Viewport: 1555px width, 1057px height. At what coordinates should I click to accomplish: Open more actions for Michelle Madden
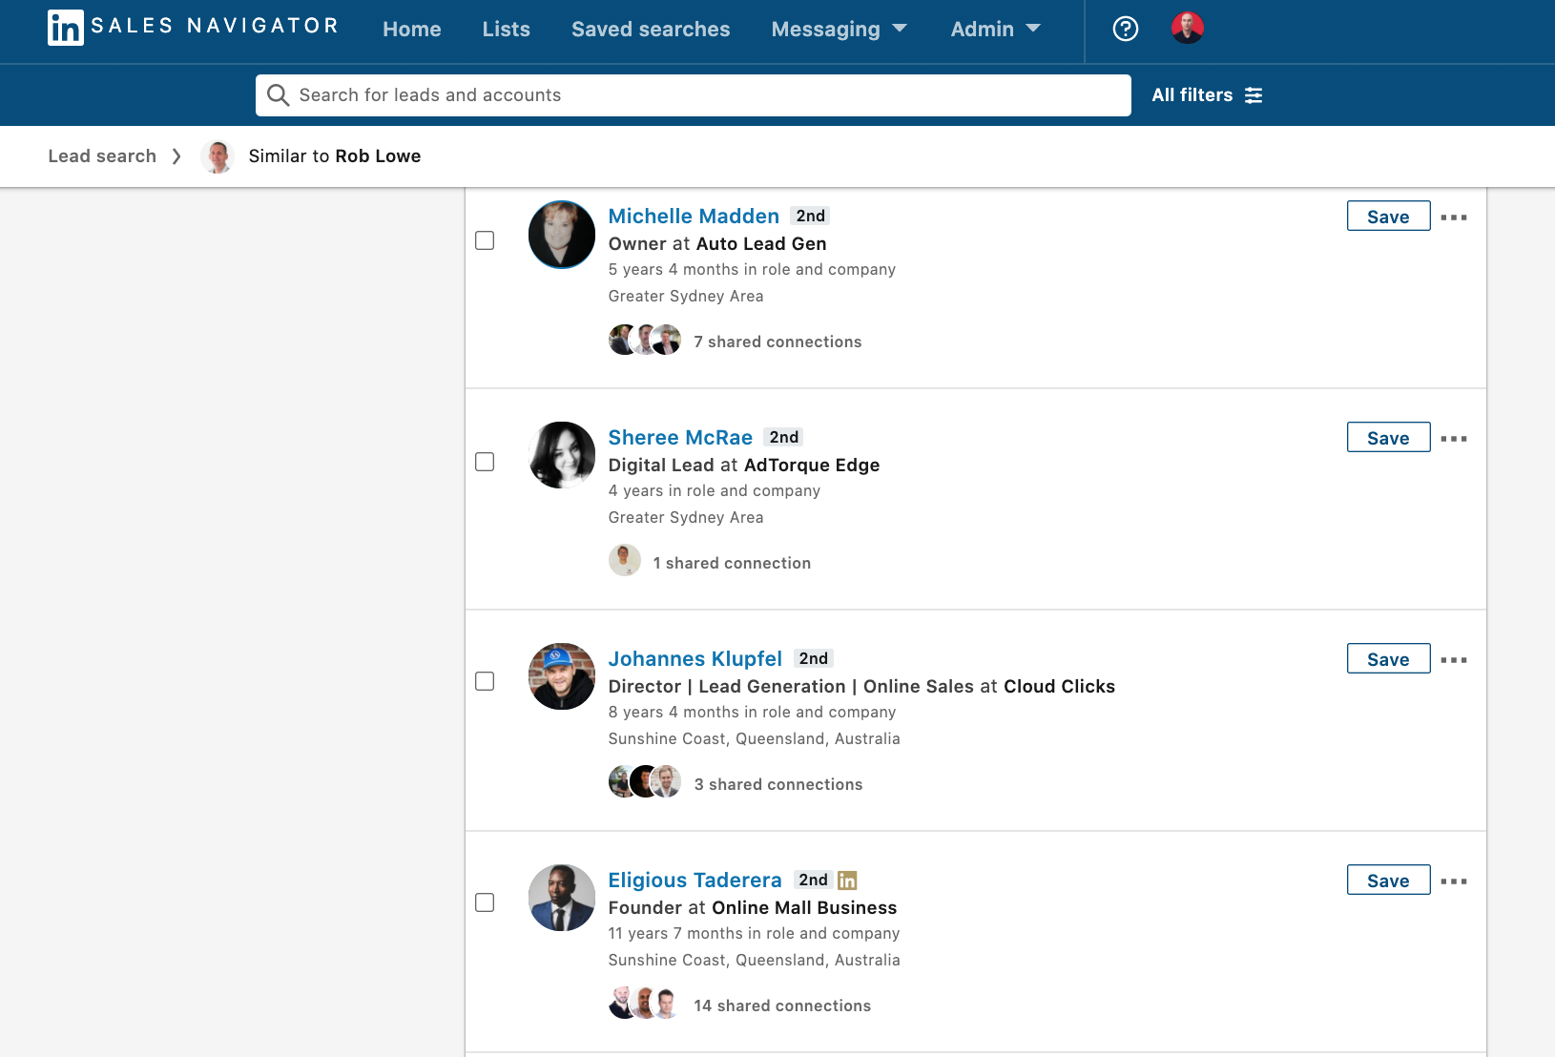[x=1454, y=218]
